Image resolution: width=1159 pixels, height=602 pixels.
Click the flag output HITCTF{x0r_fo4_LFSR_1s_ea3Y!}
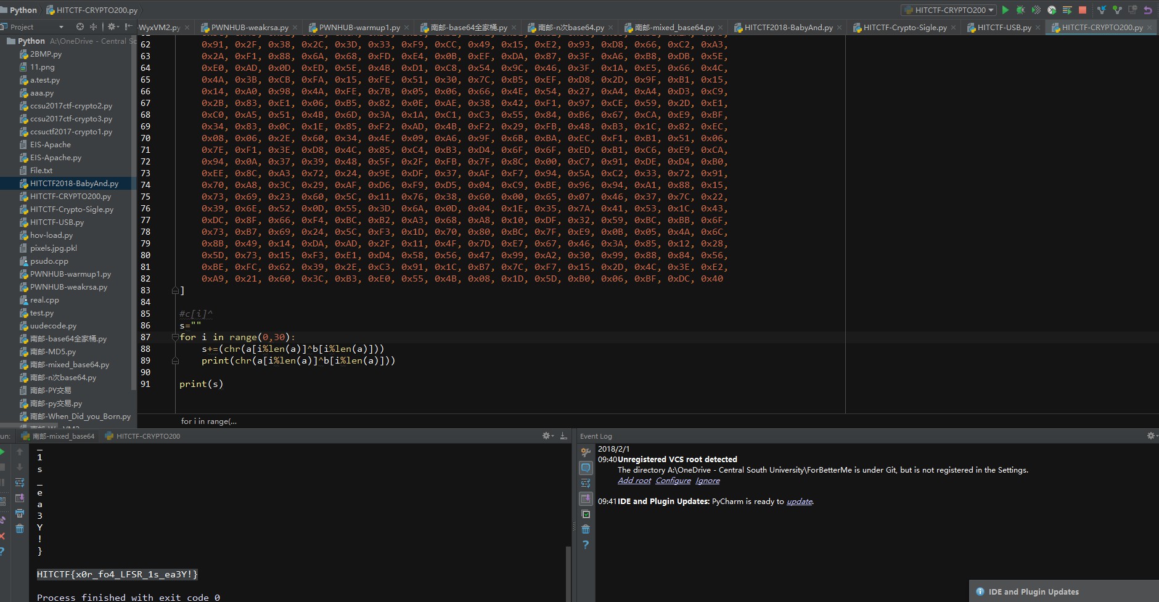click(117, 574)
